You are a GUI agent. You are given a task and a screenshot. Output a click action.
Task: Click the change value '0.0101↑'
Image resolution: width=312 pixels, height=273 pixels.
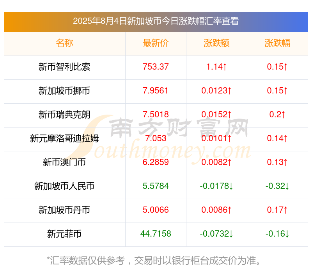[x=216, y=138]
